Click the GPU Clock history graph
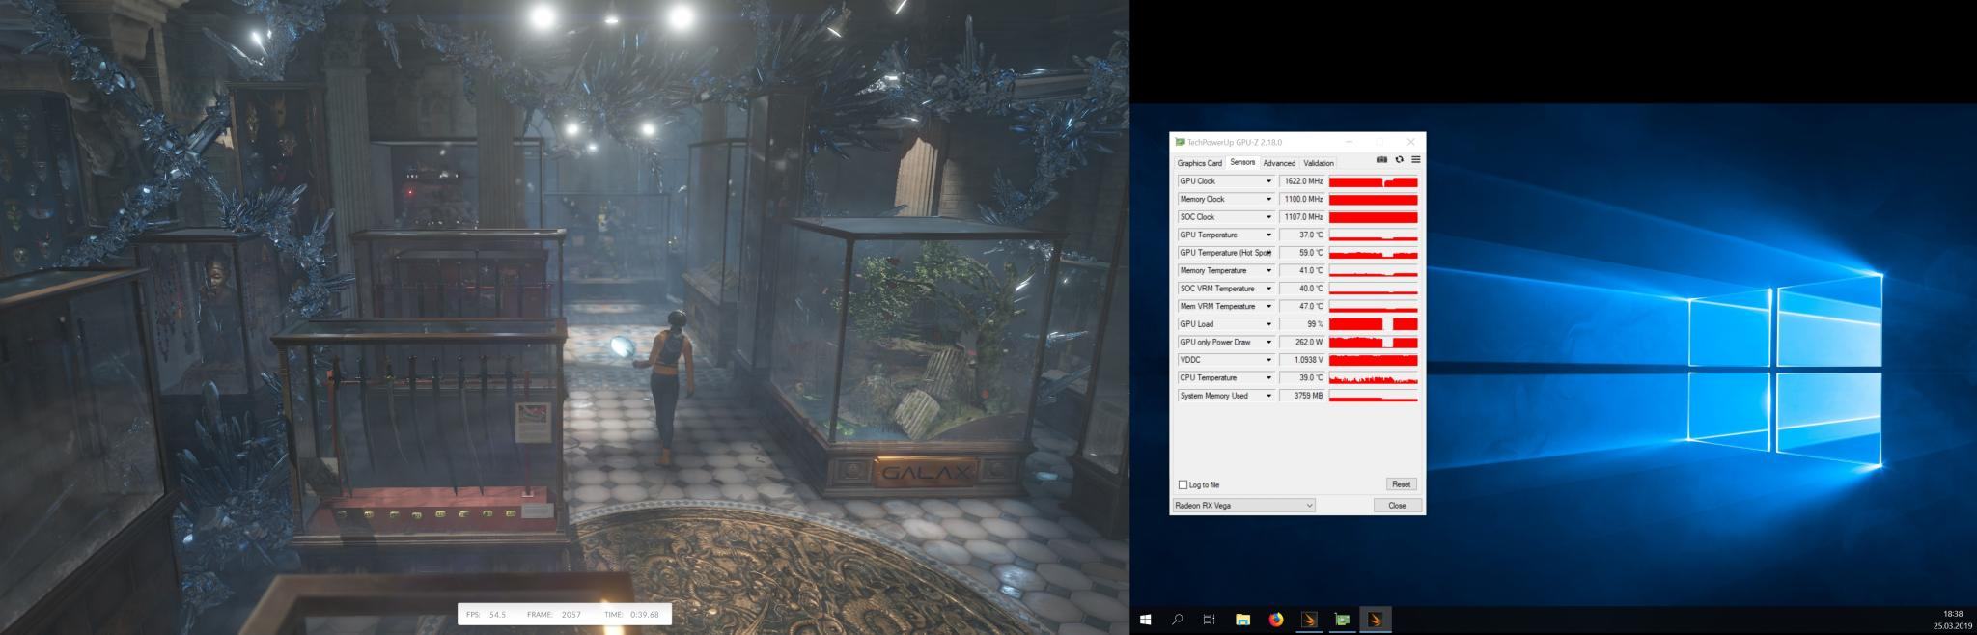 [x=1373, y=181]
